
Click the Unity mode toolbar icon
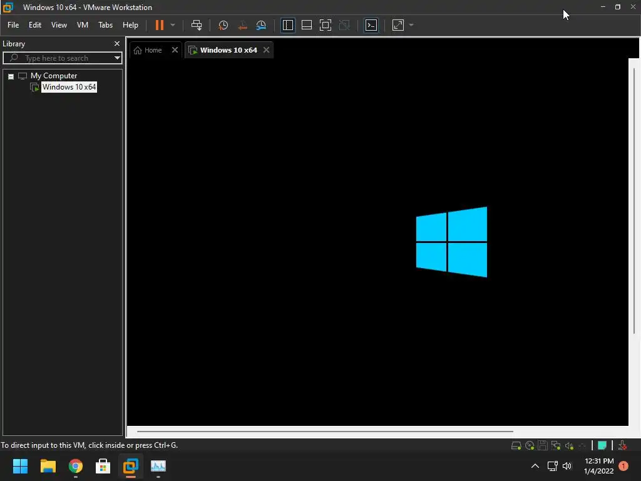(345, 25)
